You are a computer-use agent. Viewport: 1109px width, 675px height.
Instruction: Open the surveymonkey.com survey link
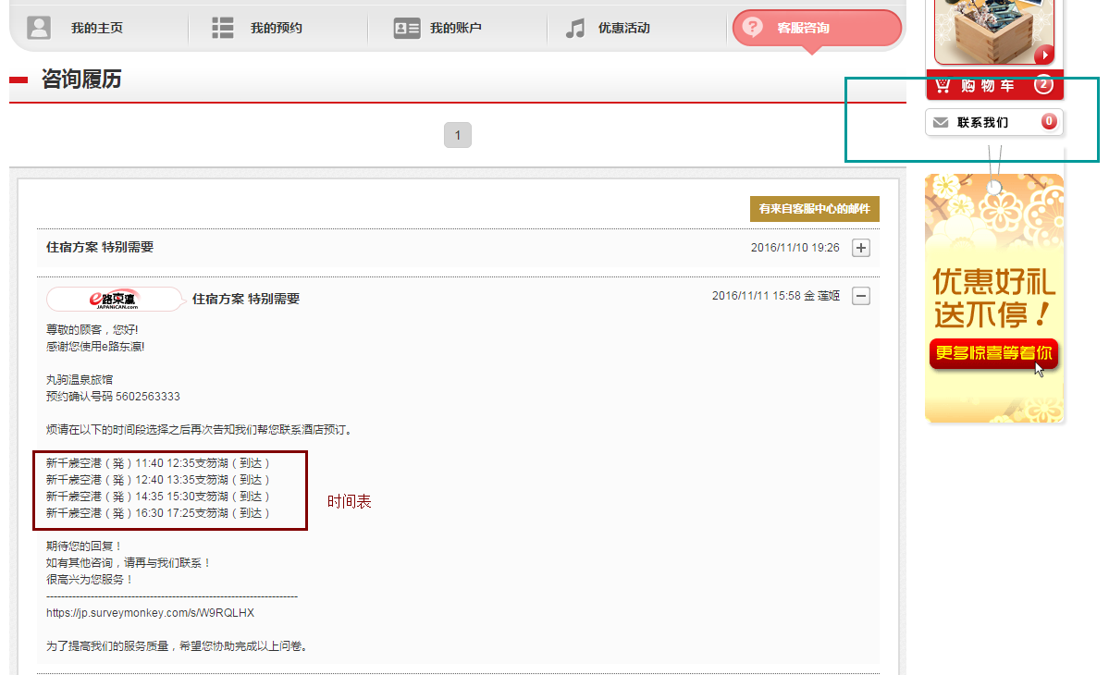[x=150, y=613]
